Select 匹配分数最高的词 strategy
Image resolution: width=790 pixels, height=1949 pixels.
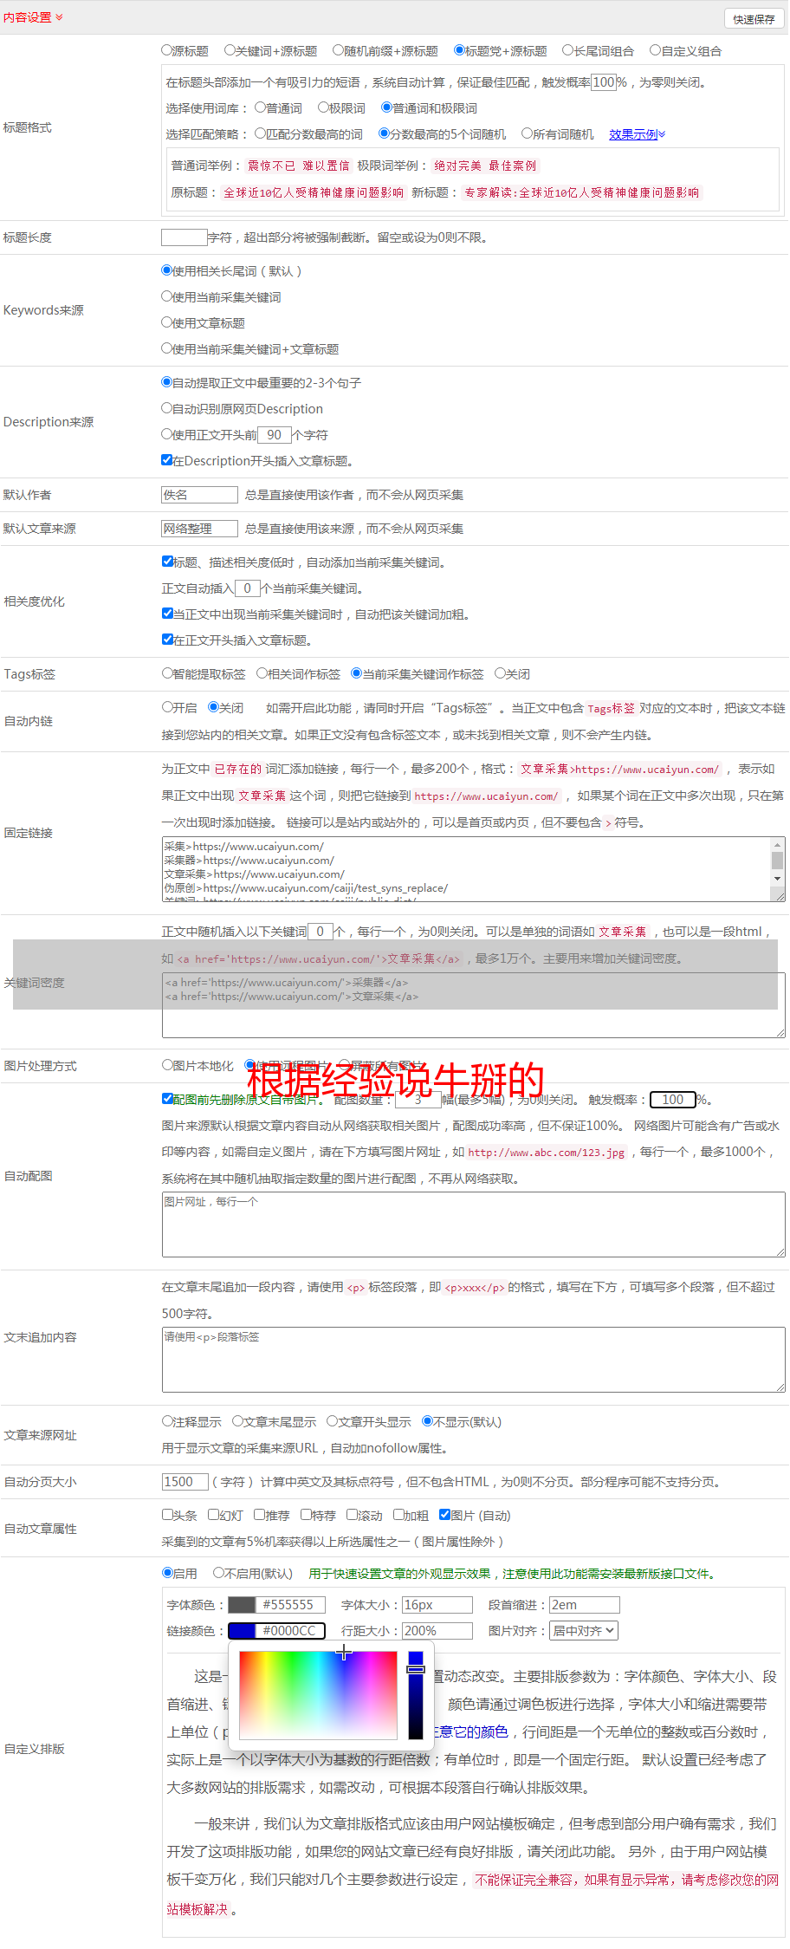[x=261, y=133]
